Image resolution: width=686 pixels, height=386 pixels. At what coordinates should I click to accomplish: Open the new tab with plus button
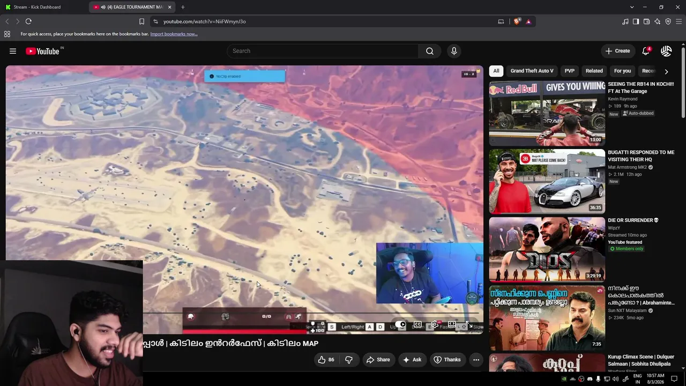click(183, 7)
